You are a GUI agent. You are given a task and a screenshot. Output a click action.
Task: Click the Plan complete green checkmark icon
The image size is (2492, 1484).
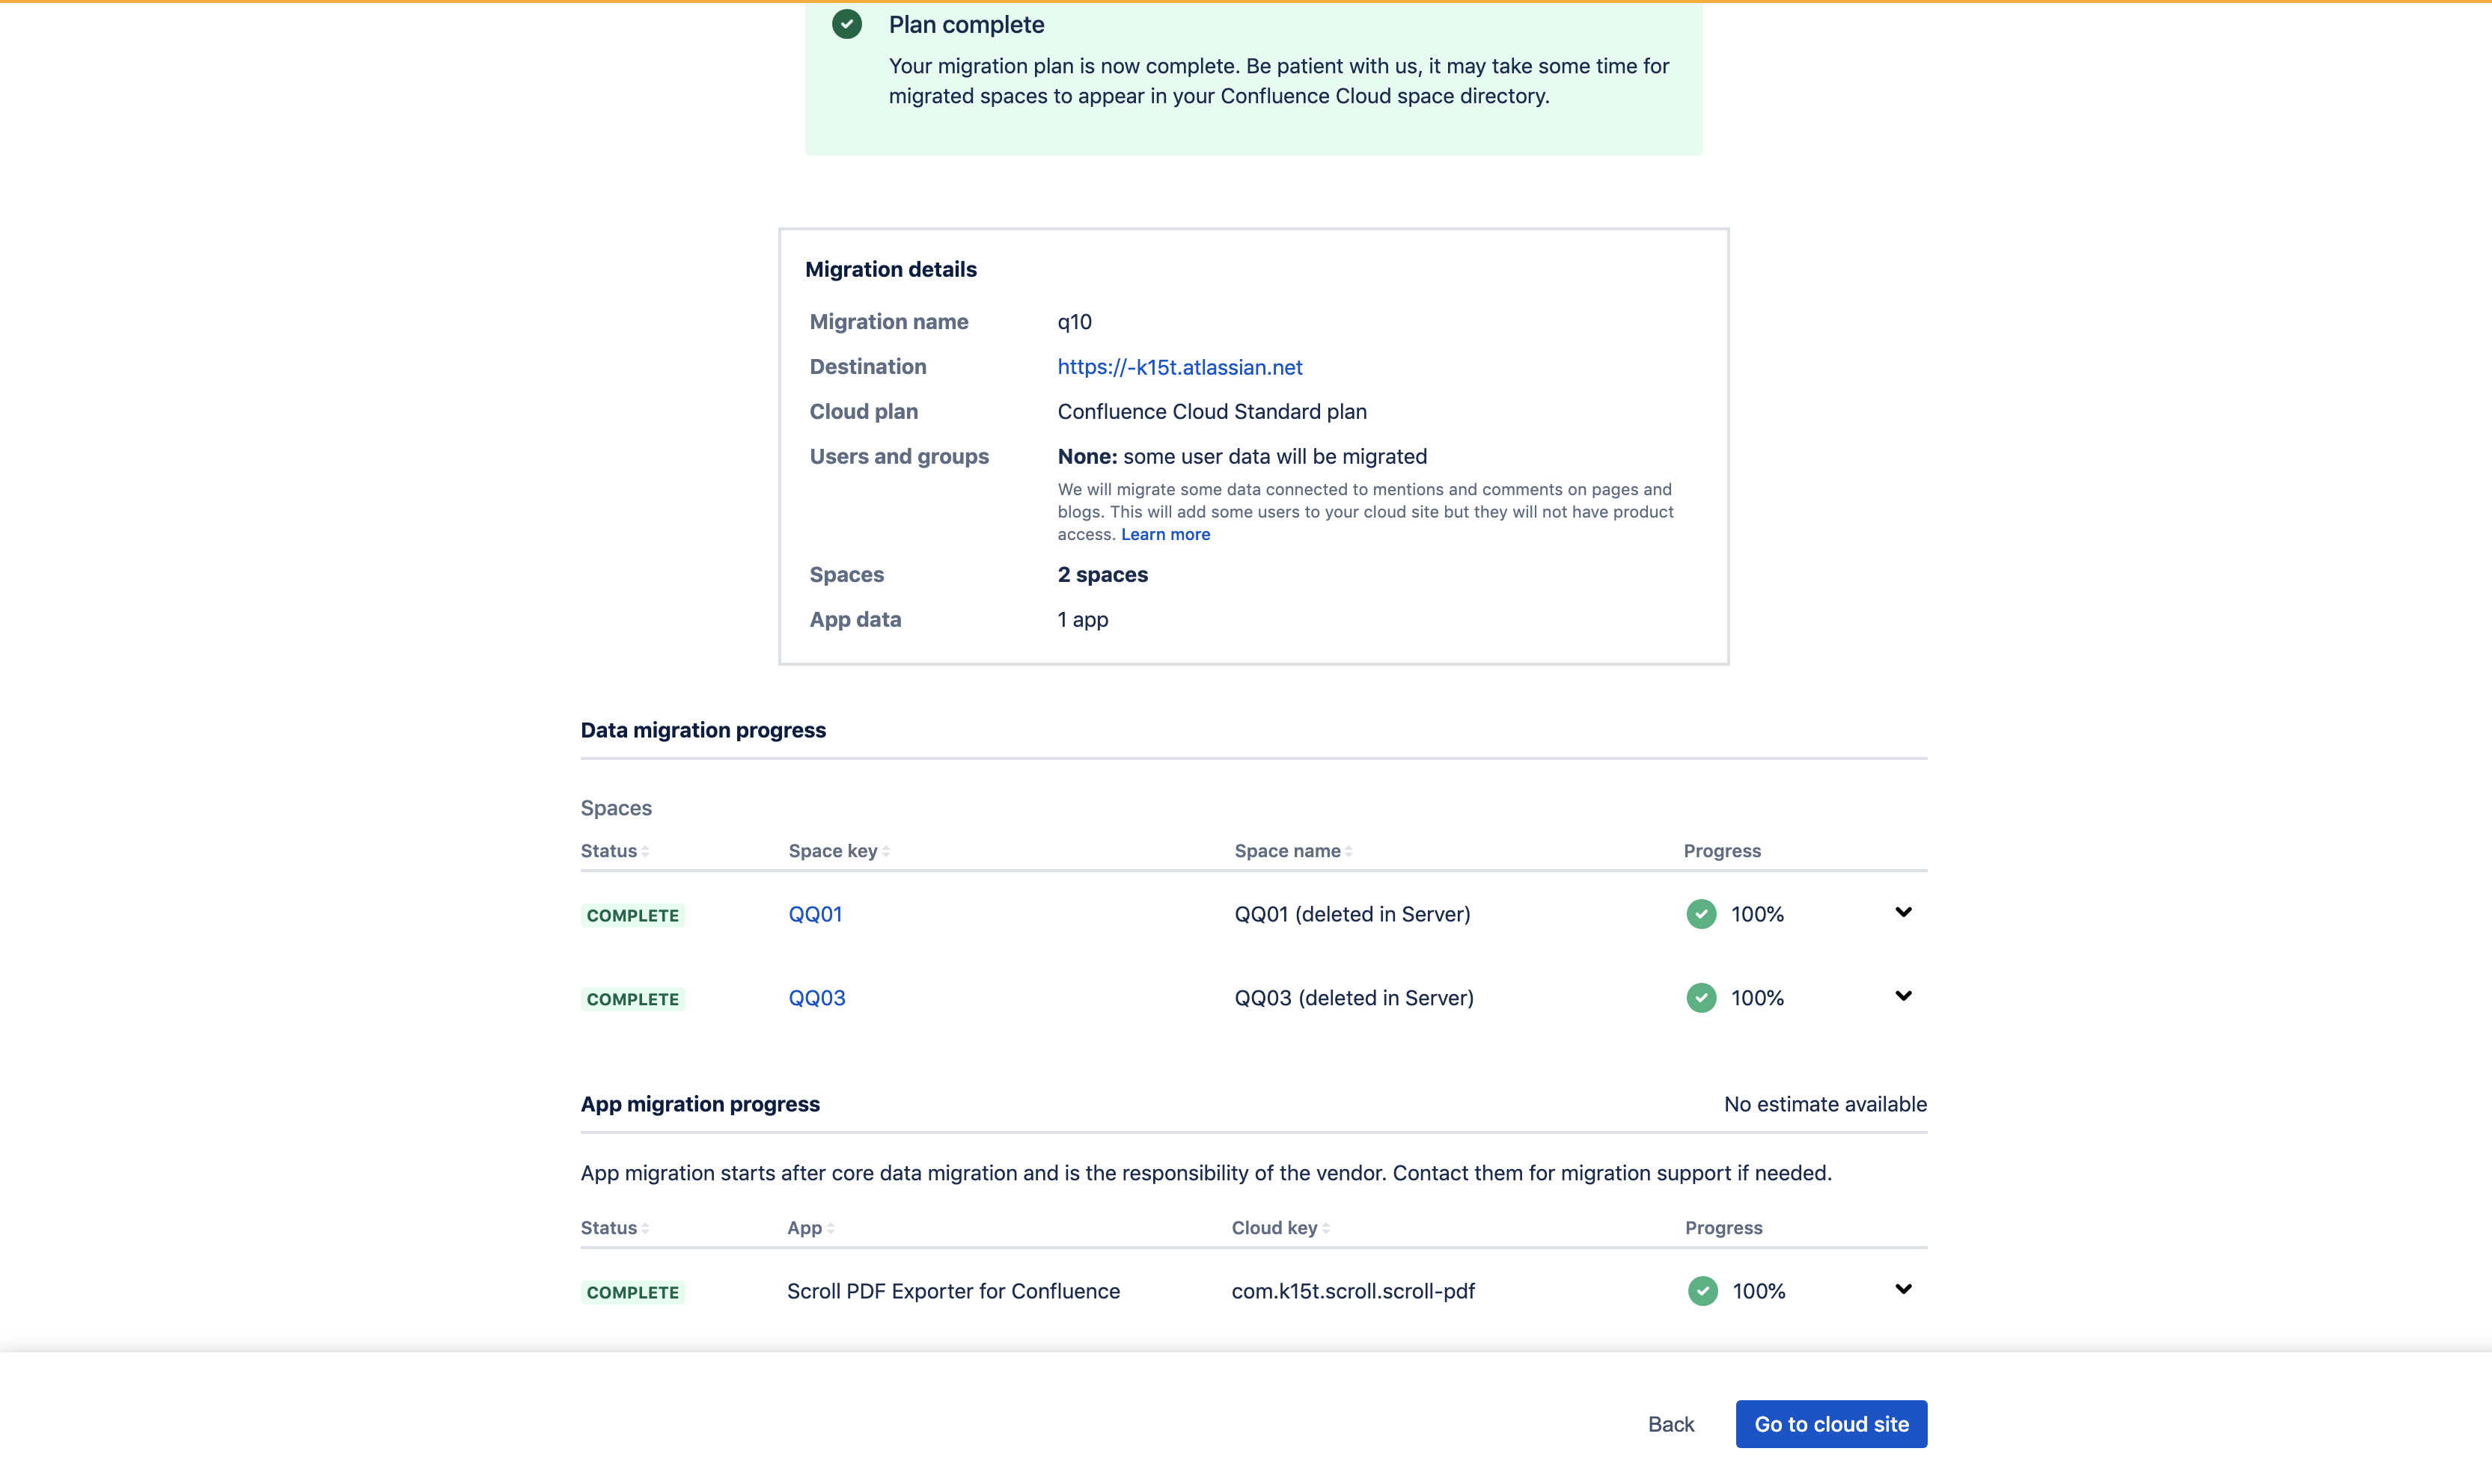point(846,24)
